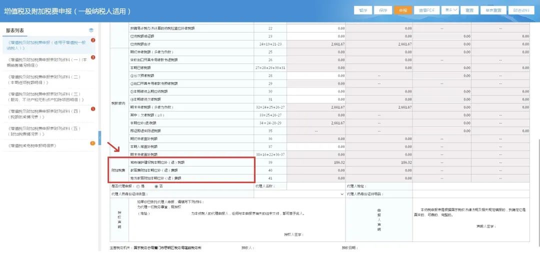Click row 28 分次预缴税额 本月数 input cell
The image size is (540, 253).
coord(316,75)
